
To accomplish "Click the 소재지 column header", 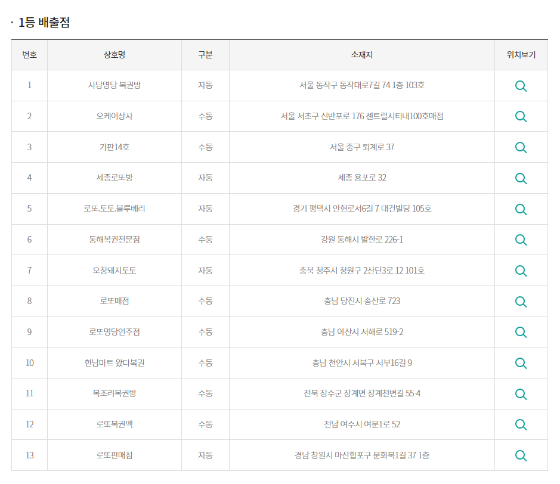I will click(362, 55).
